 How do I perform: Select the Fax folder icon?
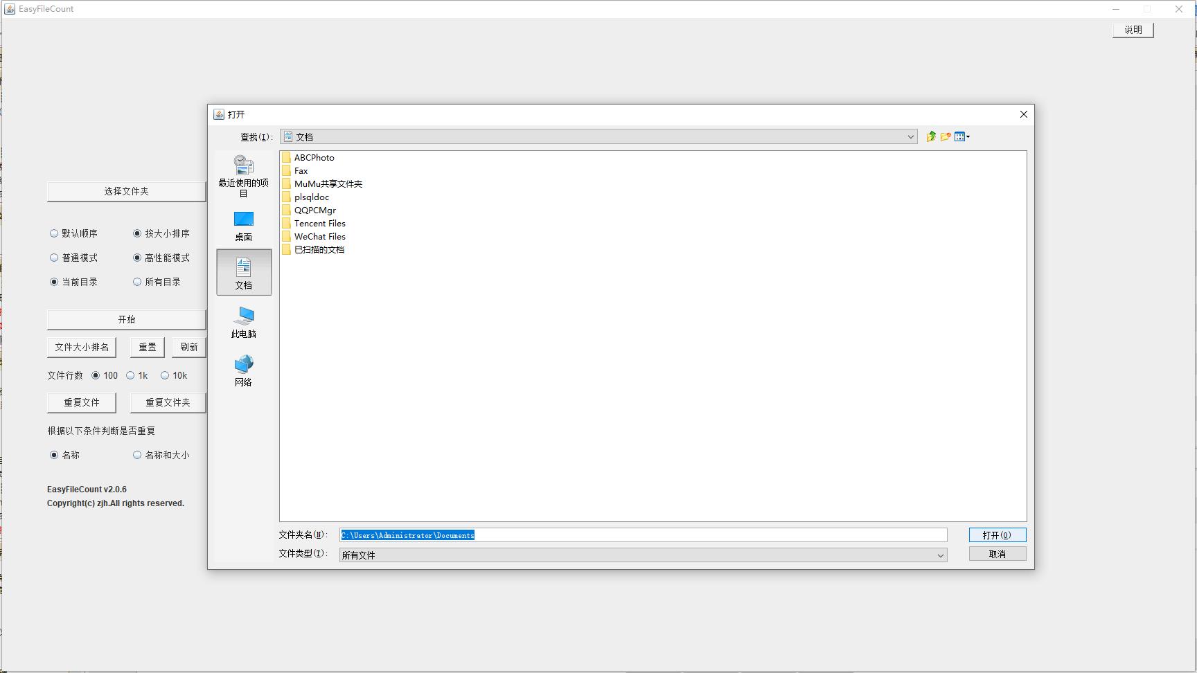click(286, 170)
